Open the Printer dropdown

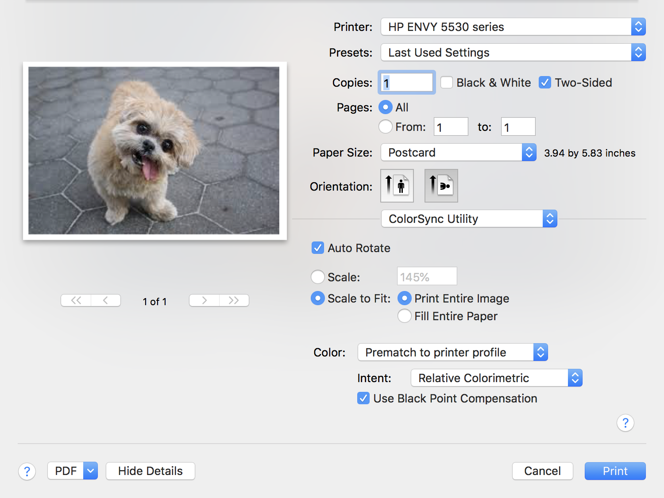tap(513, 27)
